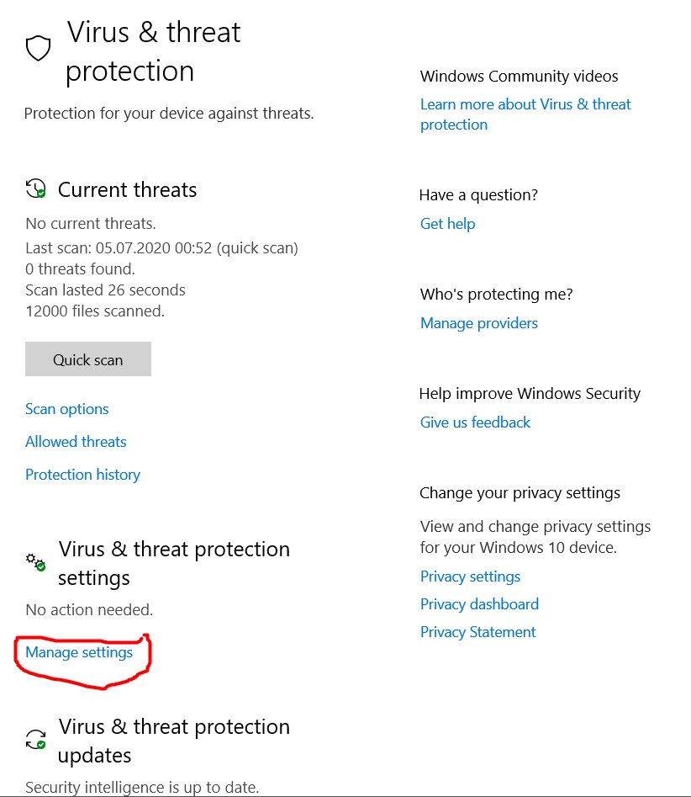
Task: Open the Privacy dashboard
Action: (479, 604)
